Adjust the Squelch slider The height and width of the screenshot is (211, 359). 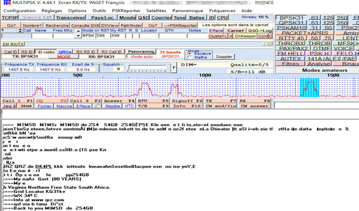click(x=147, y=68)
